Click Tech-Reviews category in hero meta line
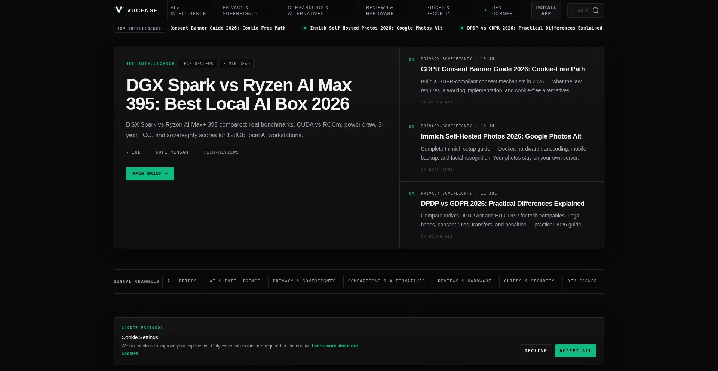The height and width of the screenshot is (371, 718). pyautogui.click(x=221, y=152)
